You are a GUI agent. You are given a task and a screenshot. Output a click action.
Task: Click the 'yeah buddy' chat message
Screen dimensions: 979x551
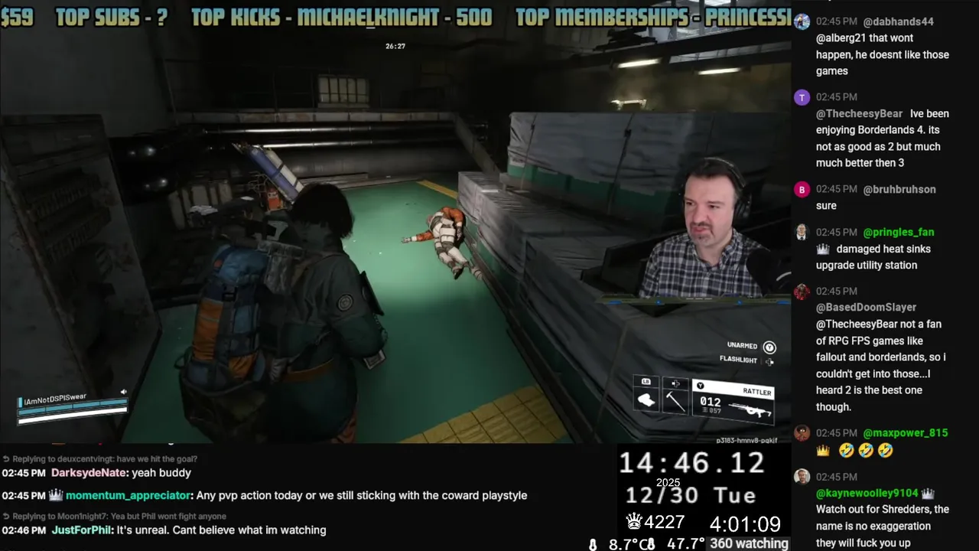point(161,473)
